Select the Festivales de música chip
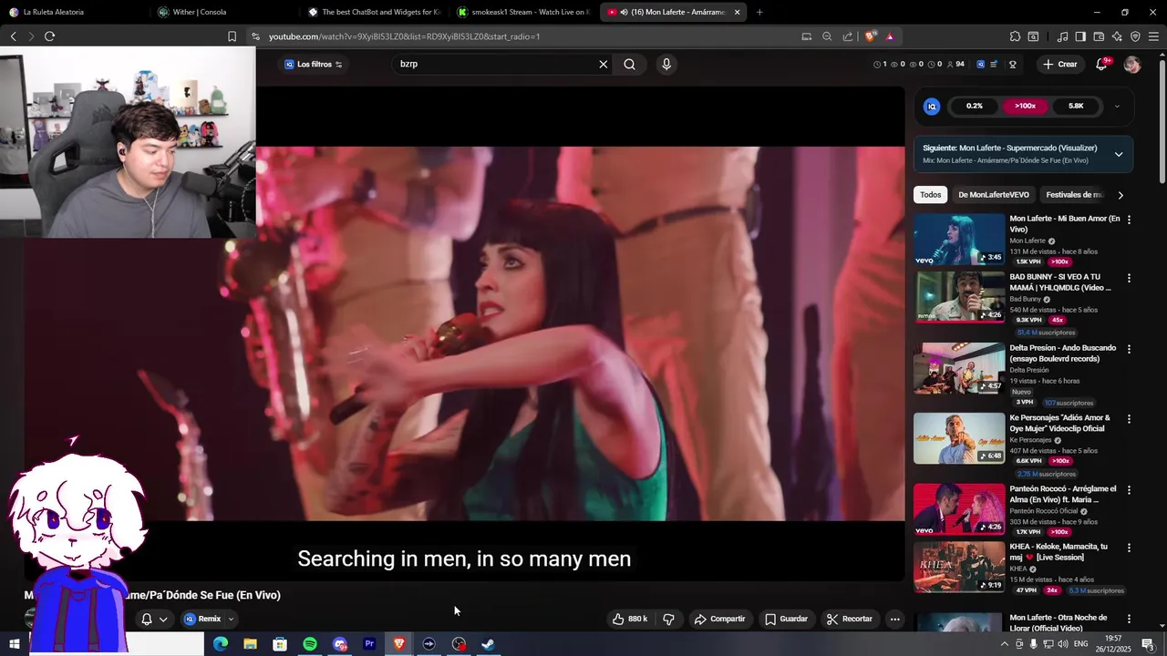This screenshot has width=1167, height=656. (x=1074, y=195)
